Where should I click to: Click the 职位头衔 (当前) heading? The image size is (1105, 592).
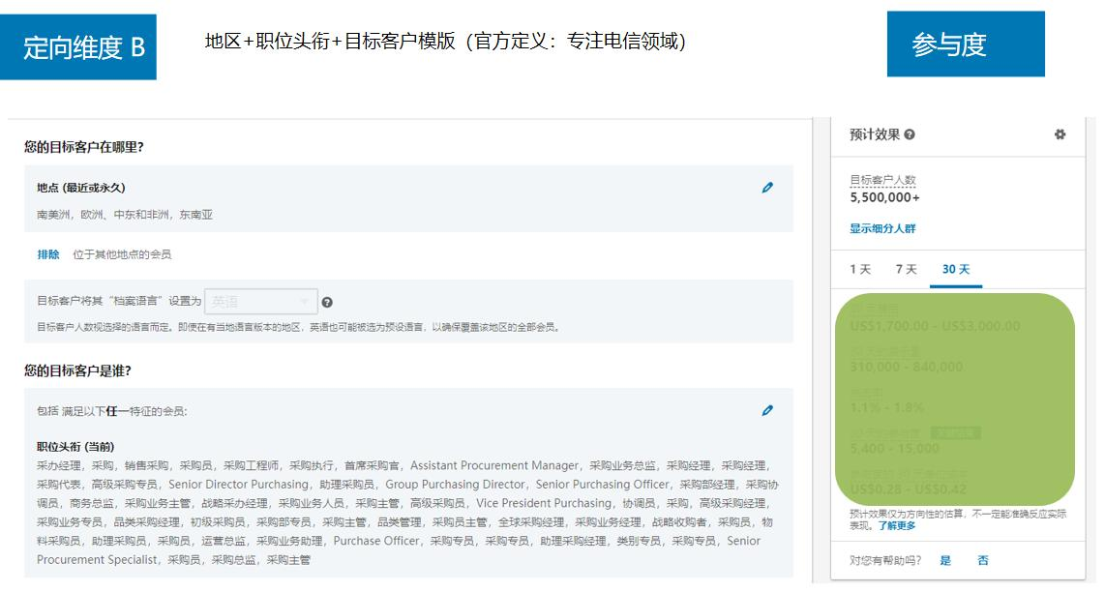pos(75,447)
